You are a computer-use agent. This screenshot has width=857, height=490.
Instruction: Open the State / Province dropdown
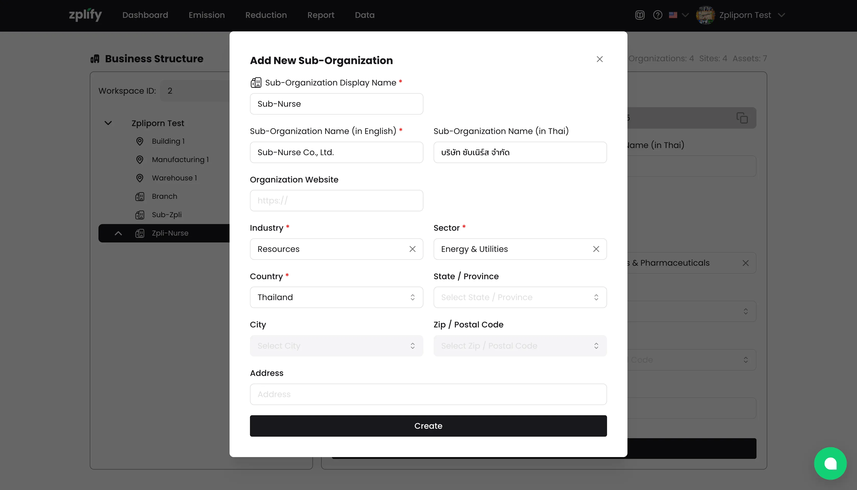pos(520,297)
